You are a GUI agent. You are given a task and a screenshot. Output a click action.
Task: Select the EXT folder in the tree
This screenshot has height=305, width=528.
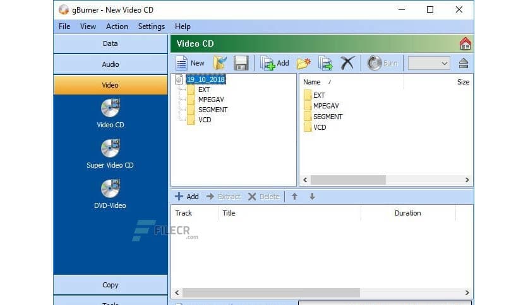(x=204, y=89)
